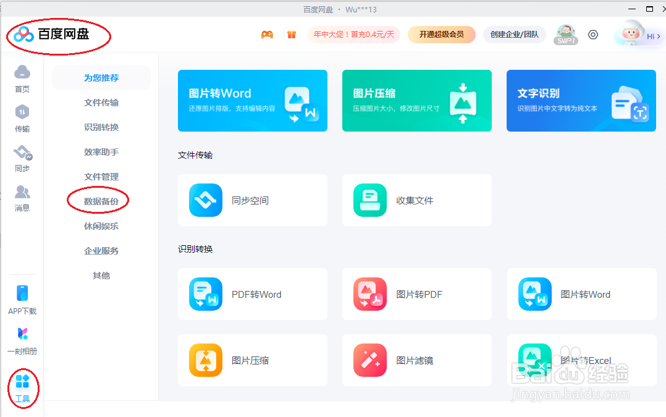Click the 收集文件 label

point(415,200)
